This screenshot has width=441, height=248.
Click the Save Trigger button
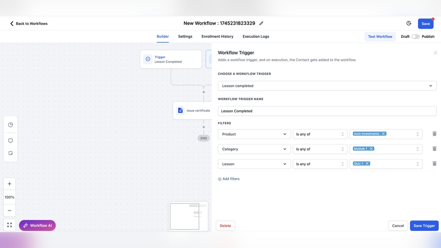pyautogui.click(x=424, y=226)
